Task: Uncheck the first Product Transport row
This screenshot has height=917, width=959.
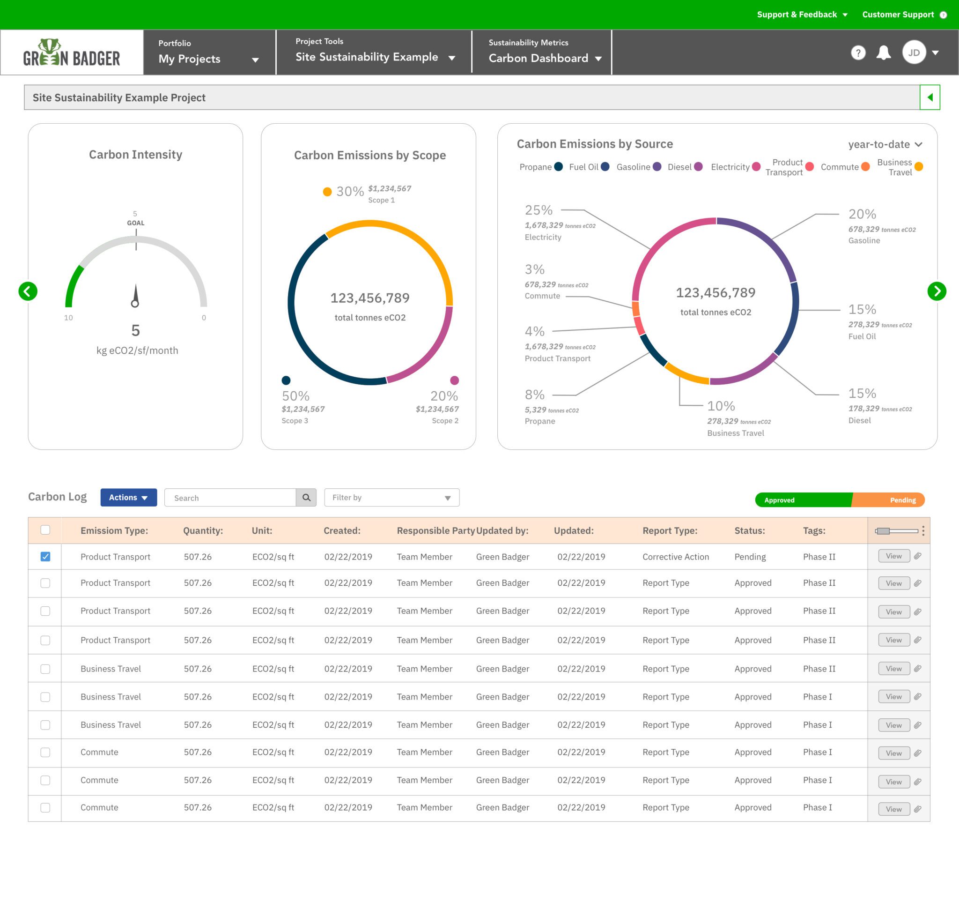Action: pyautogui.click(x=45, y=556)
